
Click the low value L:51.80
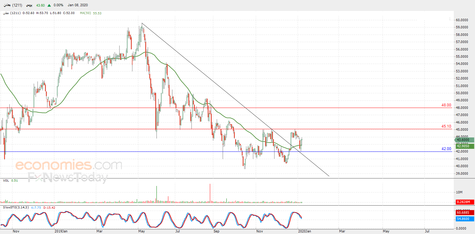pyautogui.click(x=56, y=13)
